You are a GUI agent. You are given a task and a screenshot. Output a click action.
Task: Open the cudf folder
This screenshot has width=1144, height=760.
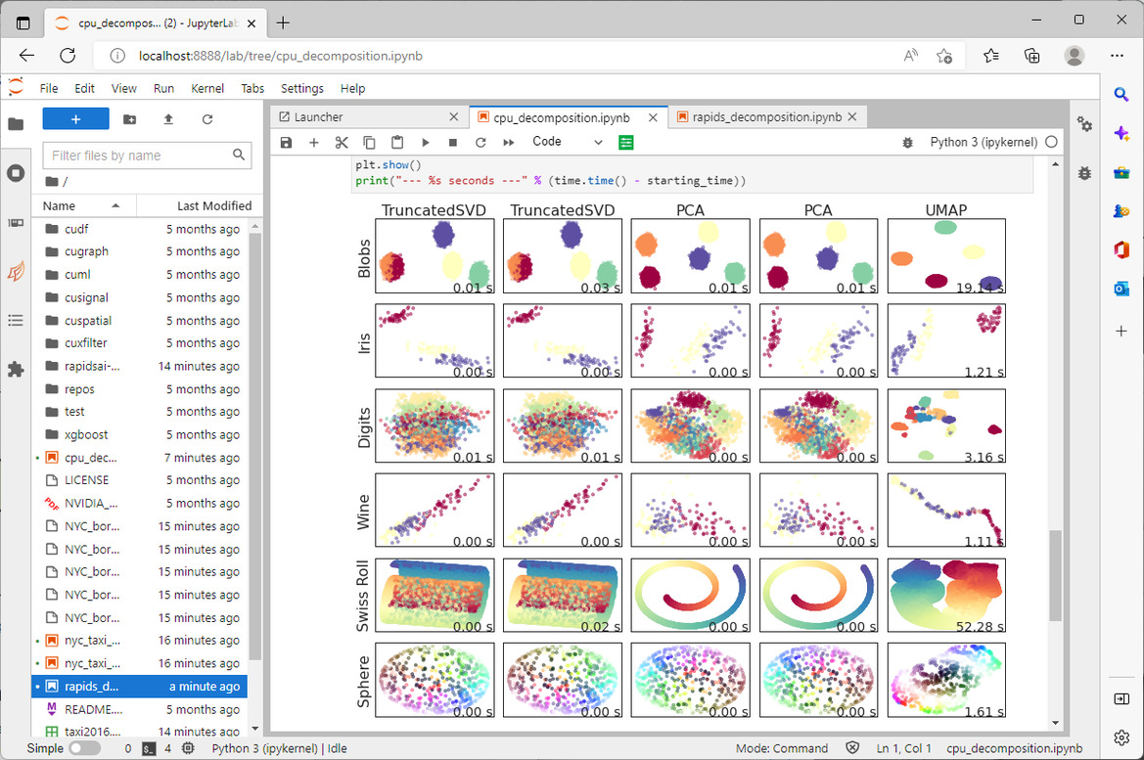(x=139, y=229)
